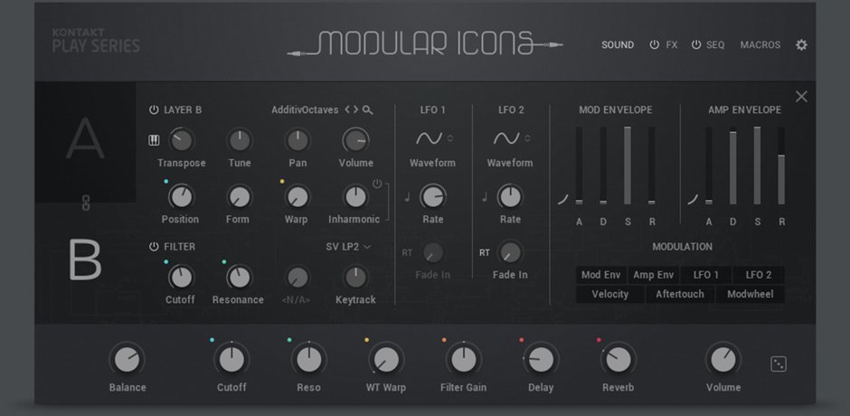Open the LFO 1 waveform selector arrows

450,138
